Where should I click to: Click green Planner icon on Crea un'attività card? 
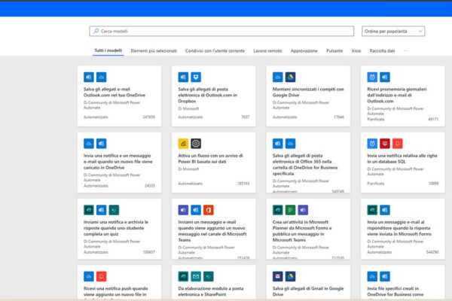(x=290, y=210)
